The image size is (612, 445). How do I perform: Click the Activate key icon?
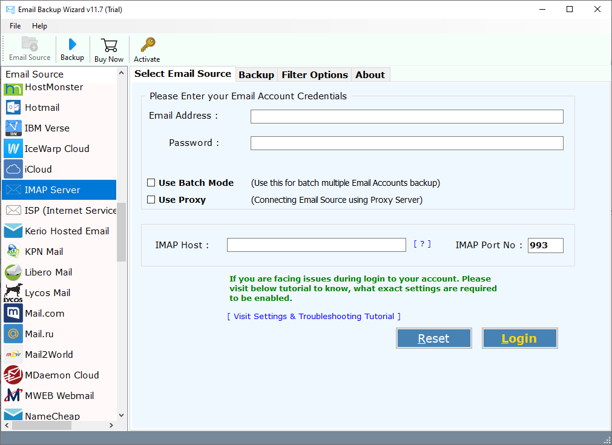147,45
